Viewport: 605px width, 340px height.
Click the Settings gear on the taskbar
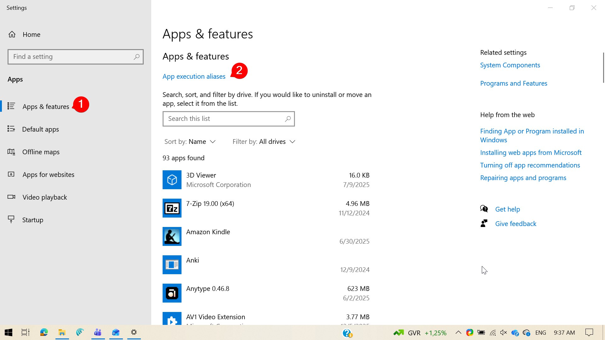coord(134,332)
